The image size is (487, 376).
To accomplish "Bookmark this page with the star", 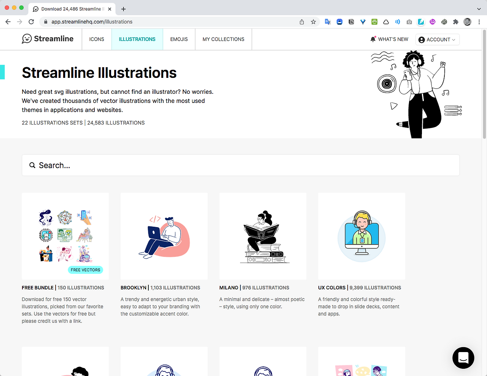I will coord(314,22).
